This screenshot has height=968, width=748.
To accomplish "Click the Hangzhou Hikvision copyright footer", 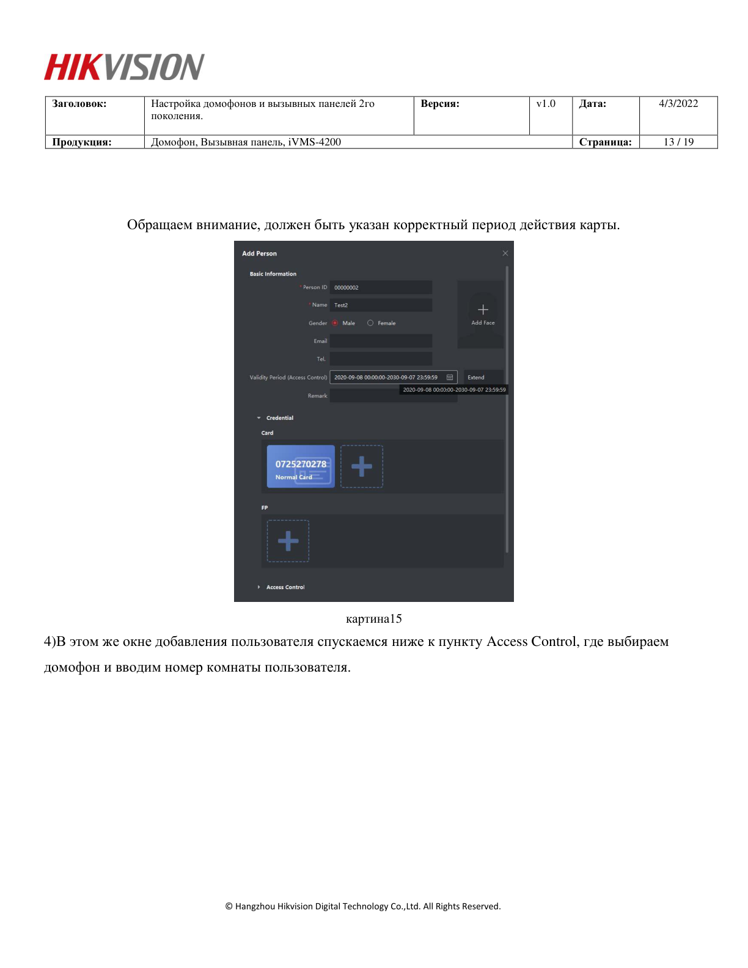I will click(x=363, y=906).
